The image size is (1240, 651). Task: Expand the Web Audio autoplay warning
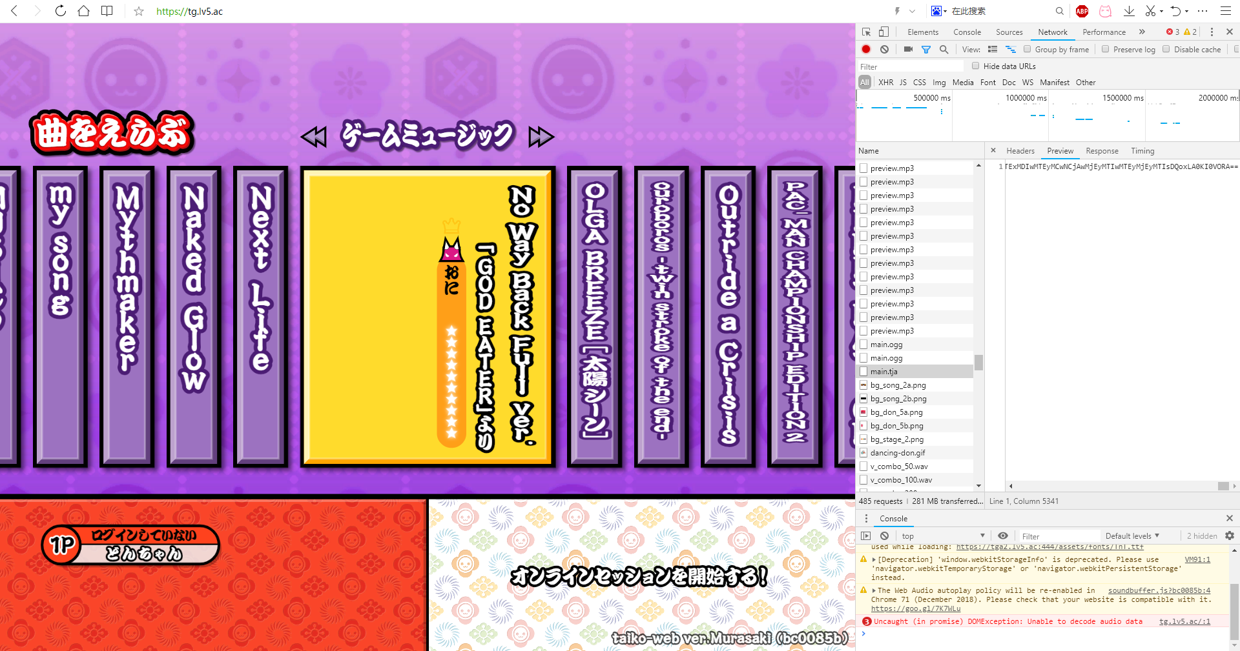[874, 591]
